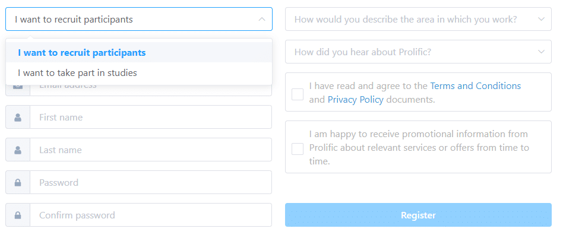This screenshot has height=238, width=563.
Task: Enable the promotional information checkbox
Action: tap(298, 148)
